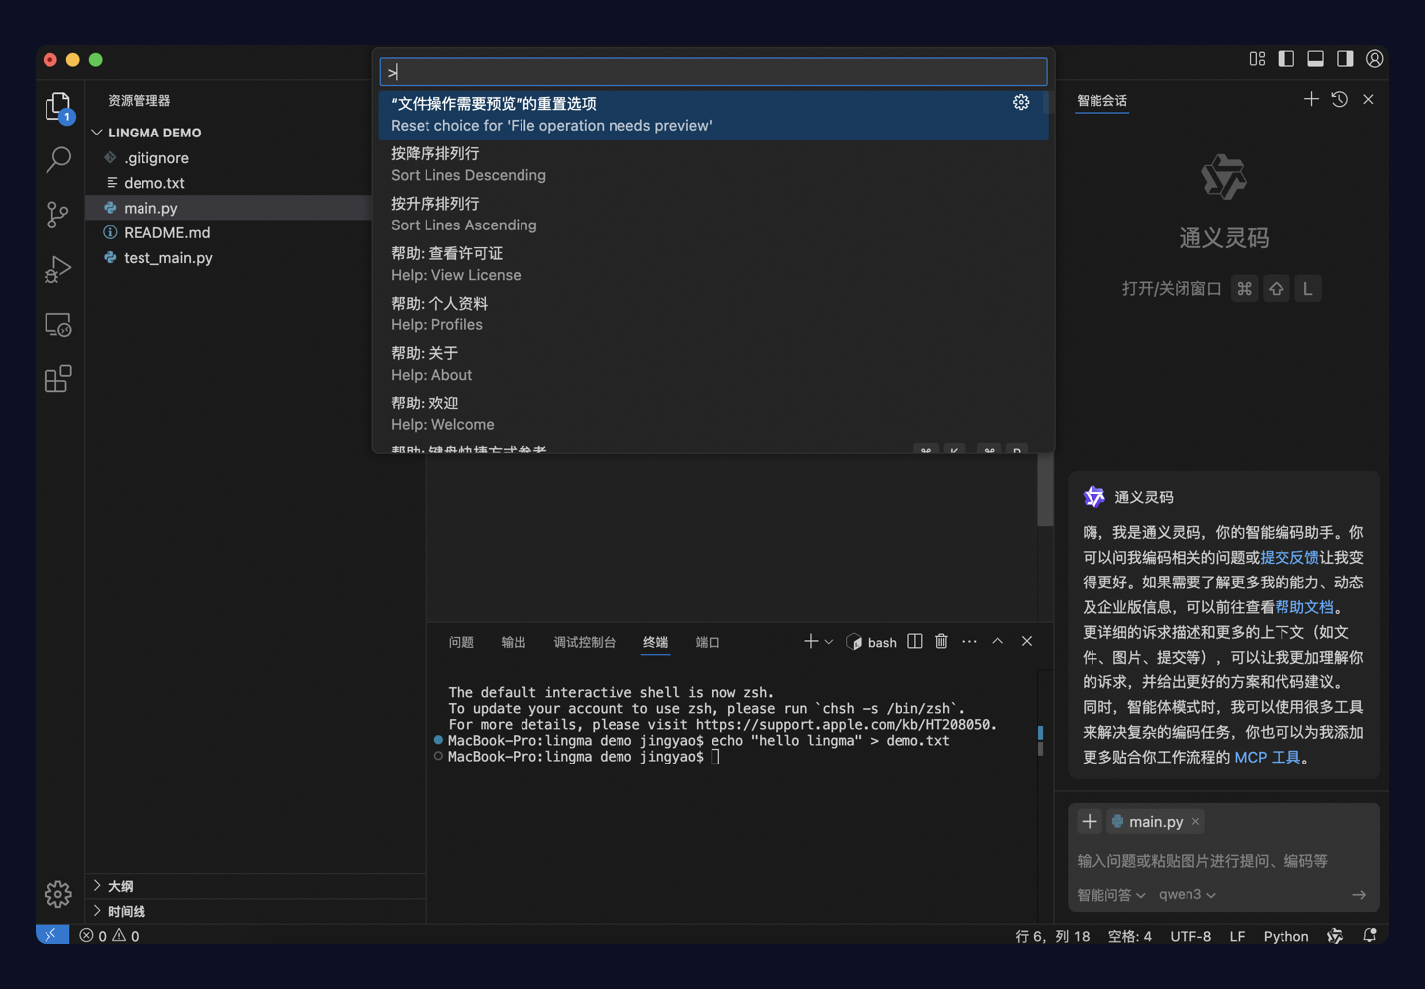
Task: Start a new chat with the plus icon
Action: [1311, 99]
